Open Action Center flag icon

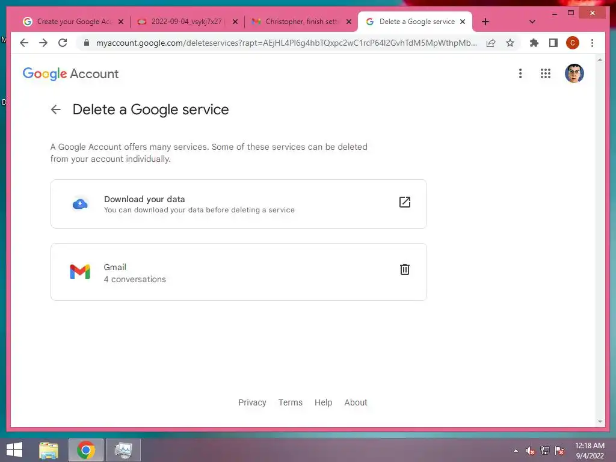pyautogui.click(x=559, y=451)
